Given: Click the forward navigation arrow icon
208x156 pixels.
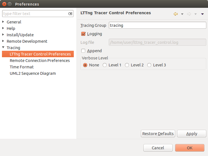Looking at the screenshot, I should [189, 14].
